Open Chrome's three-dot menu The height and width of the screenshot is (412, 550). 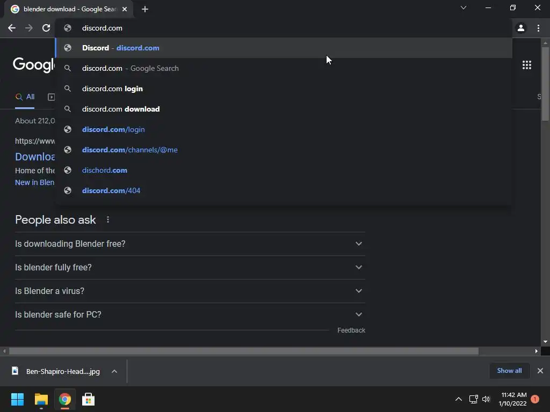(538, 28)
